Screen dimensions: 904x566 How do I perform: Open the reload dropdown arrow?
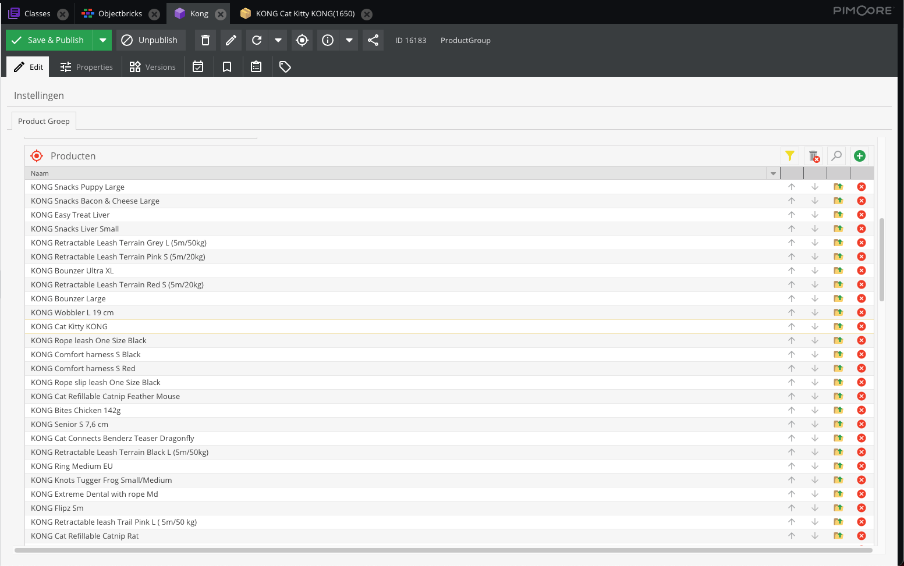click(278, 40)
